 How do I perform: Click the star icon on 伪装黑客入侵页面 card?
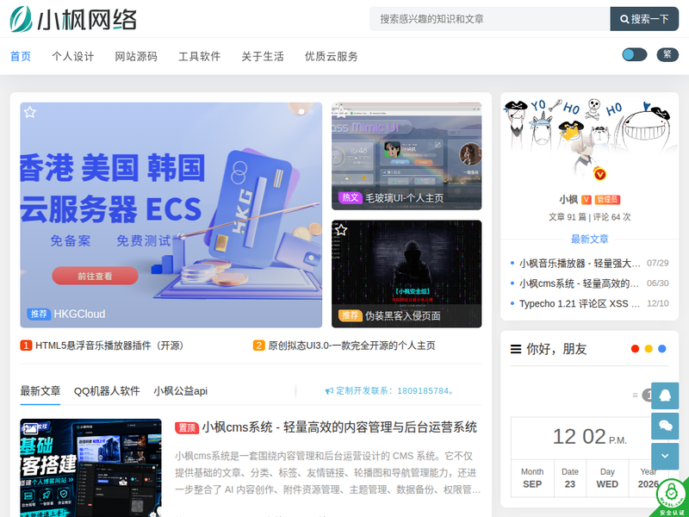coord(341,230)
